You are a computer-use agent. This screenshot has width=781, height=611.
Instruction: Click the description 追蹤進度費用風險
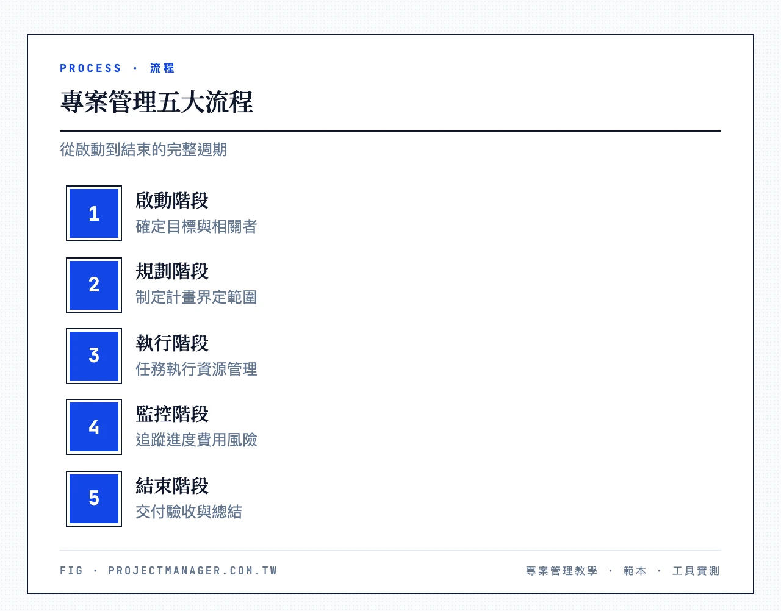point(196,440)
